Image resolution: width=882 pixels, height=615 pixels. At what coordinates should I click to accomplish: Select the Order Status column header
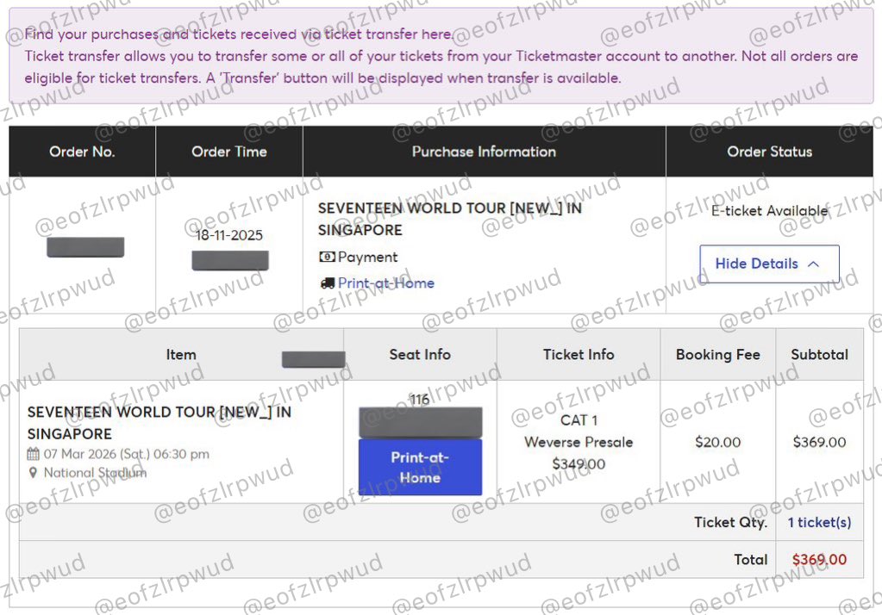770,152
